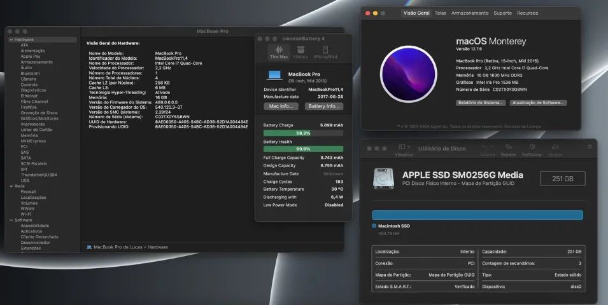Select Acessibilidade under Software
The width and height of the screenshot is (608, 305).
(x=35, y=226)
